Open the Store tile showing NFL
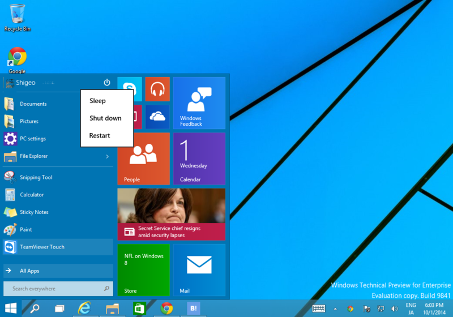The height and width of the screenshot is (317, 453). 144,270
